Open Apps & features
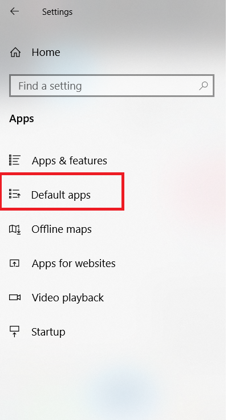The image size is (227, 420). click(x=70, y=161)
